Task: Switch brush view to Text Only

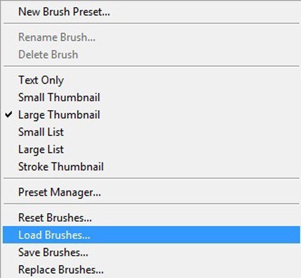Action: [41, 80]
